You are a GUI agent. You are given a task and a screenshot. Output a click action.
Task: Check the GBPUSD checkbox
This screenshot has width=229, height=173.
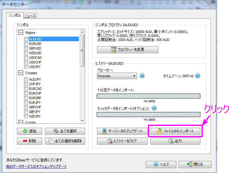(26, 48)
